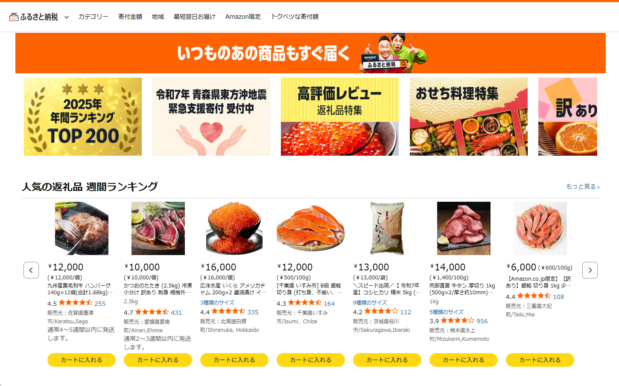This screenshot has width=619, height=386.
Task: Click the コシヒカリ rice bag image
Action: 387,229
